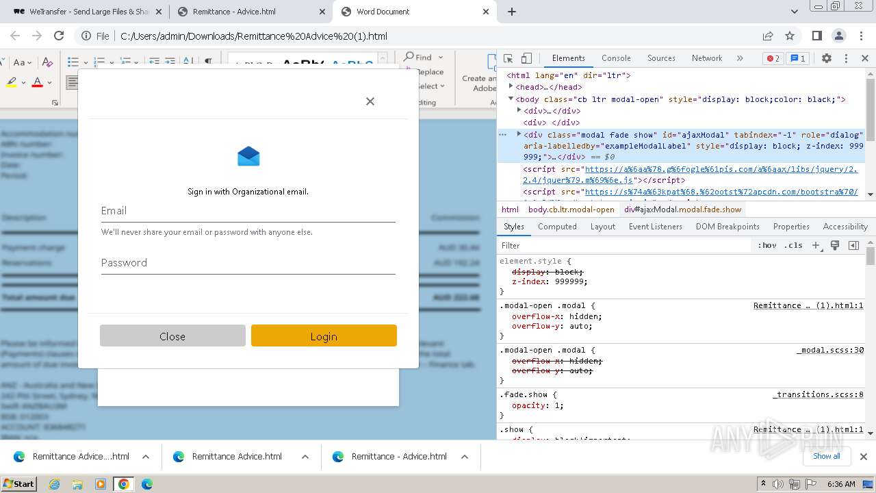
Task: Select body.cb.ltr.modal-open breadcrumb
Action: coord(571,210)
